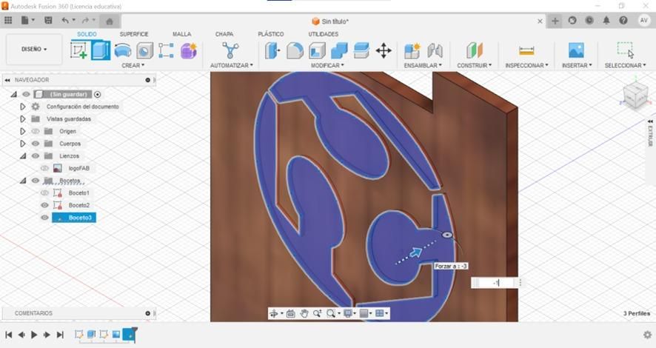The width and height of the screenshot is (656, 348).
Task: Open the MODIFICAR dropdown menu
Action: pos(327,65)
